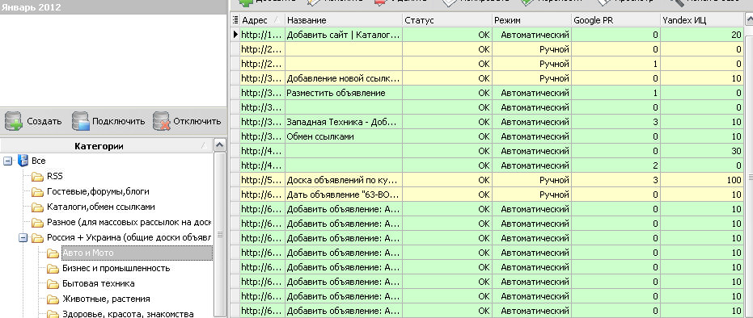
Task: Select the Авто и Мото category
Action: (137, 253)
